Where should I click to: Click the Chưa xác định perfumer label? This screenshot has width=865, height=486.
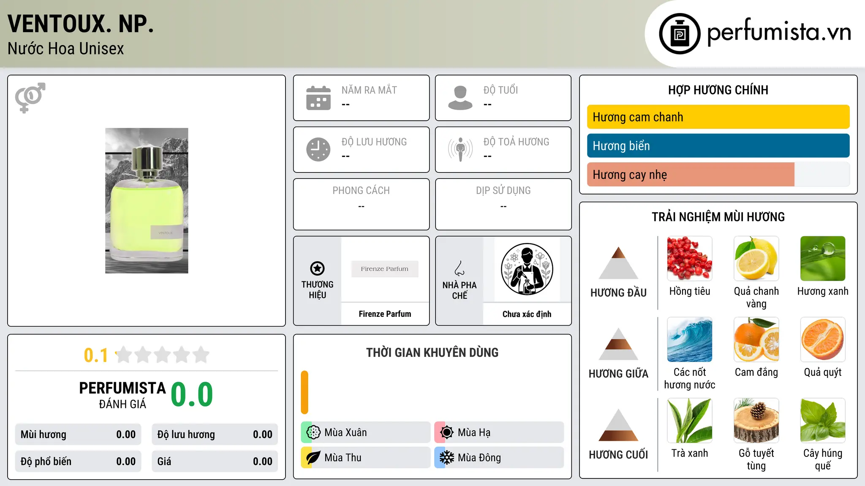527,314
